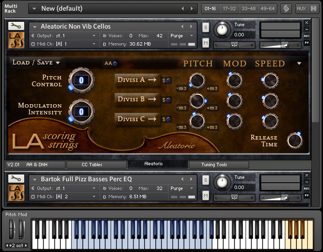Toggle AUX view on Aleatoric Cellos instrument

pyautogui.click(x=306, y=36)
